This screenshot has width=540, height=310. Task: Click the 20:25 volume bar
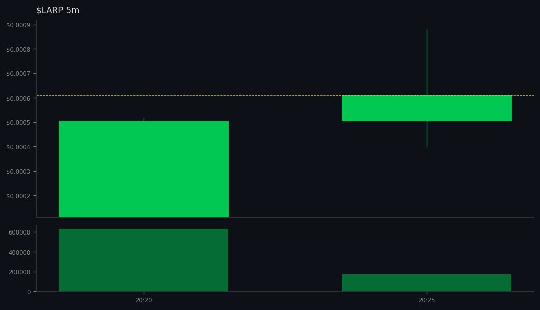427,283
